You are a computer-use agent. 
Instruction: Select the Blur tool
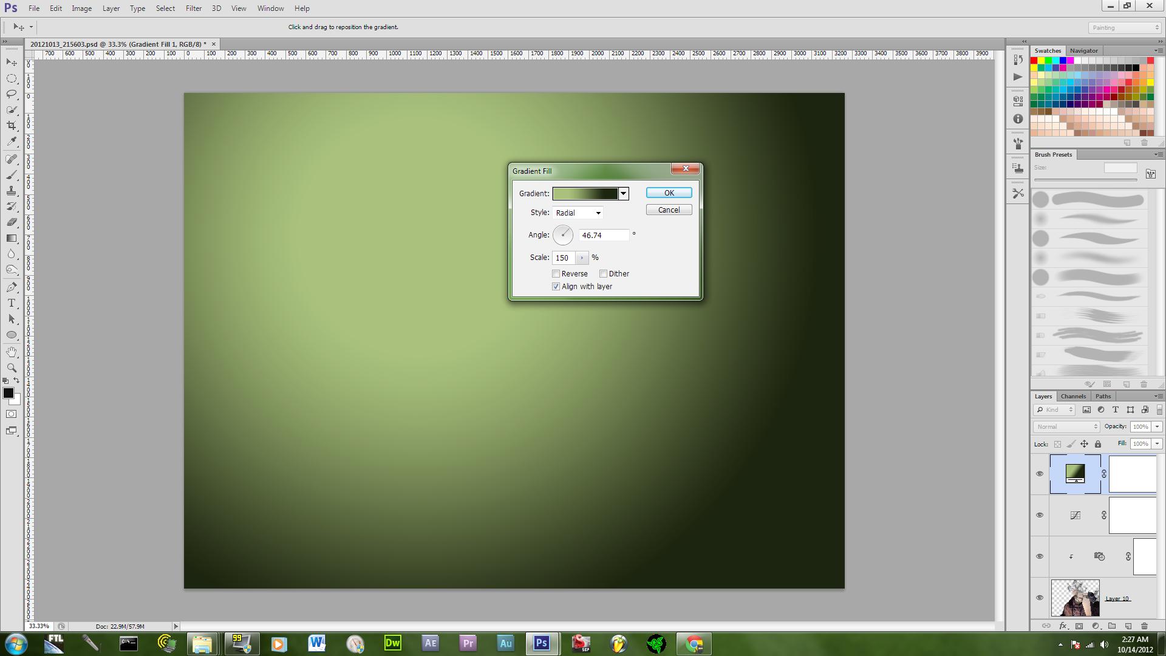pyautogui.click(x=12, y=254)
